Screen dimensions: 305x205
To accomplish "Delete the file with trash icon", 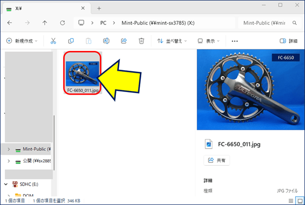I will [141, 41].
